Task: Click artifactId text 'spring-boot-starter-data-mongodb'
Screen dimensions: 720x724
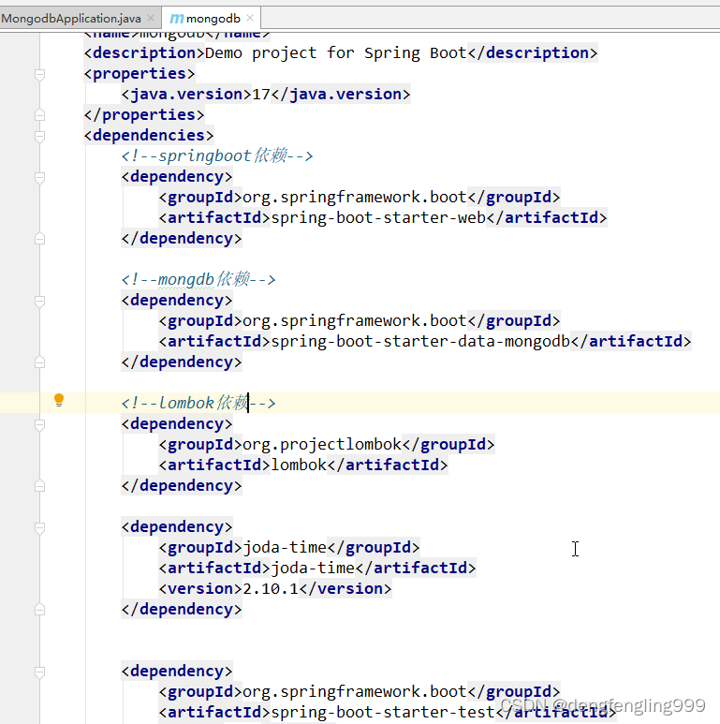Action: tap(421, 342)
